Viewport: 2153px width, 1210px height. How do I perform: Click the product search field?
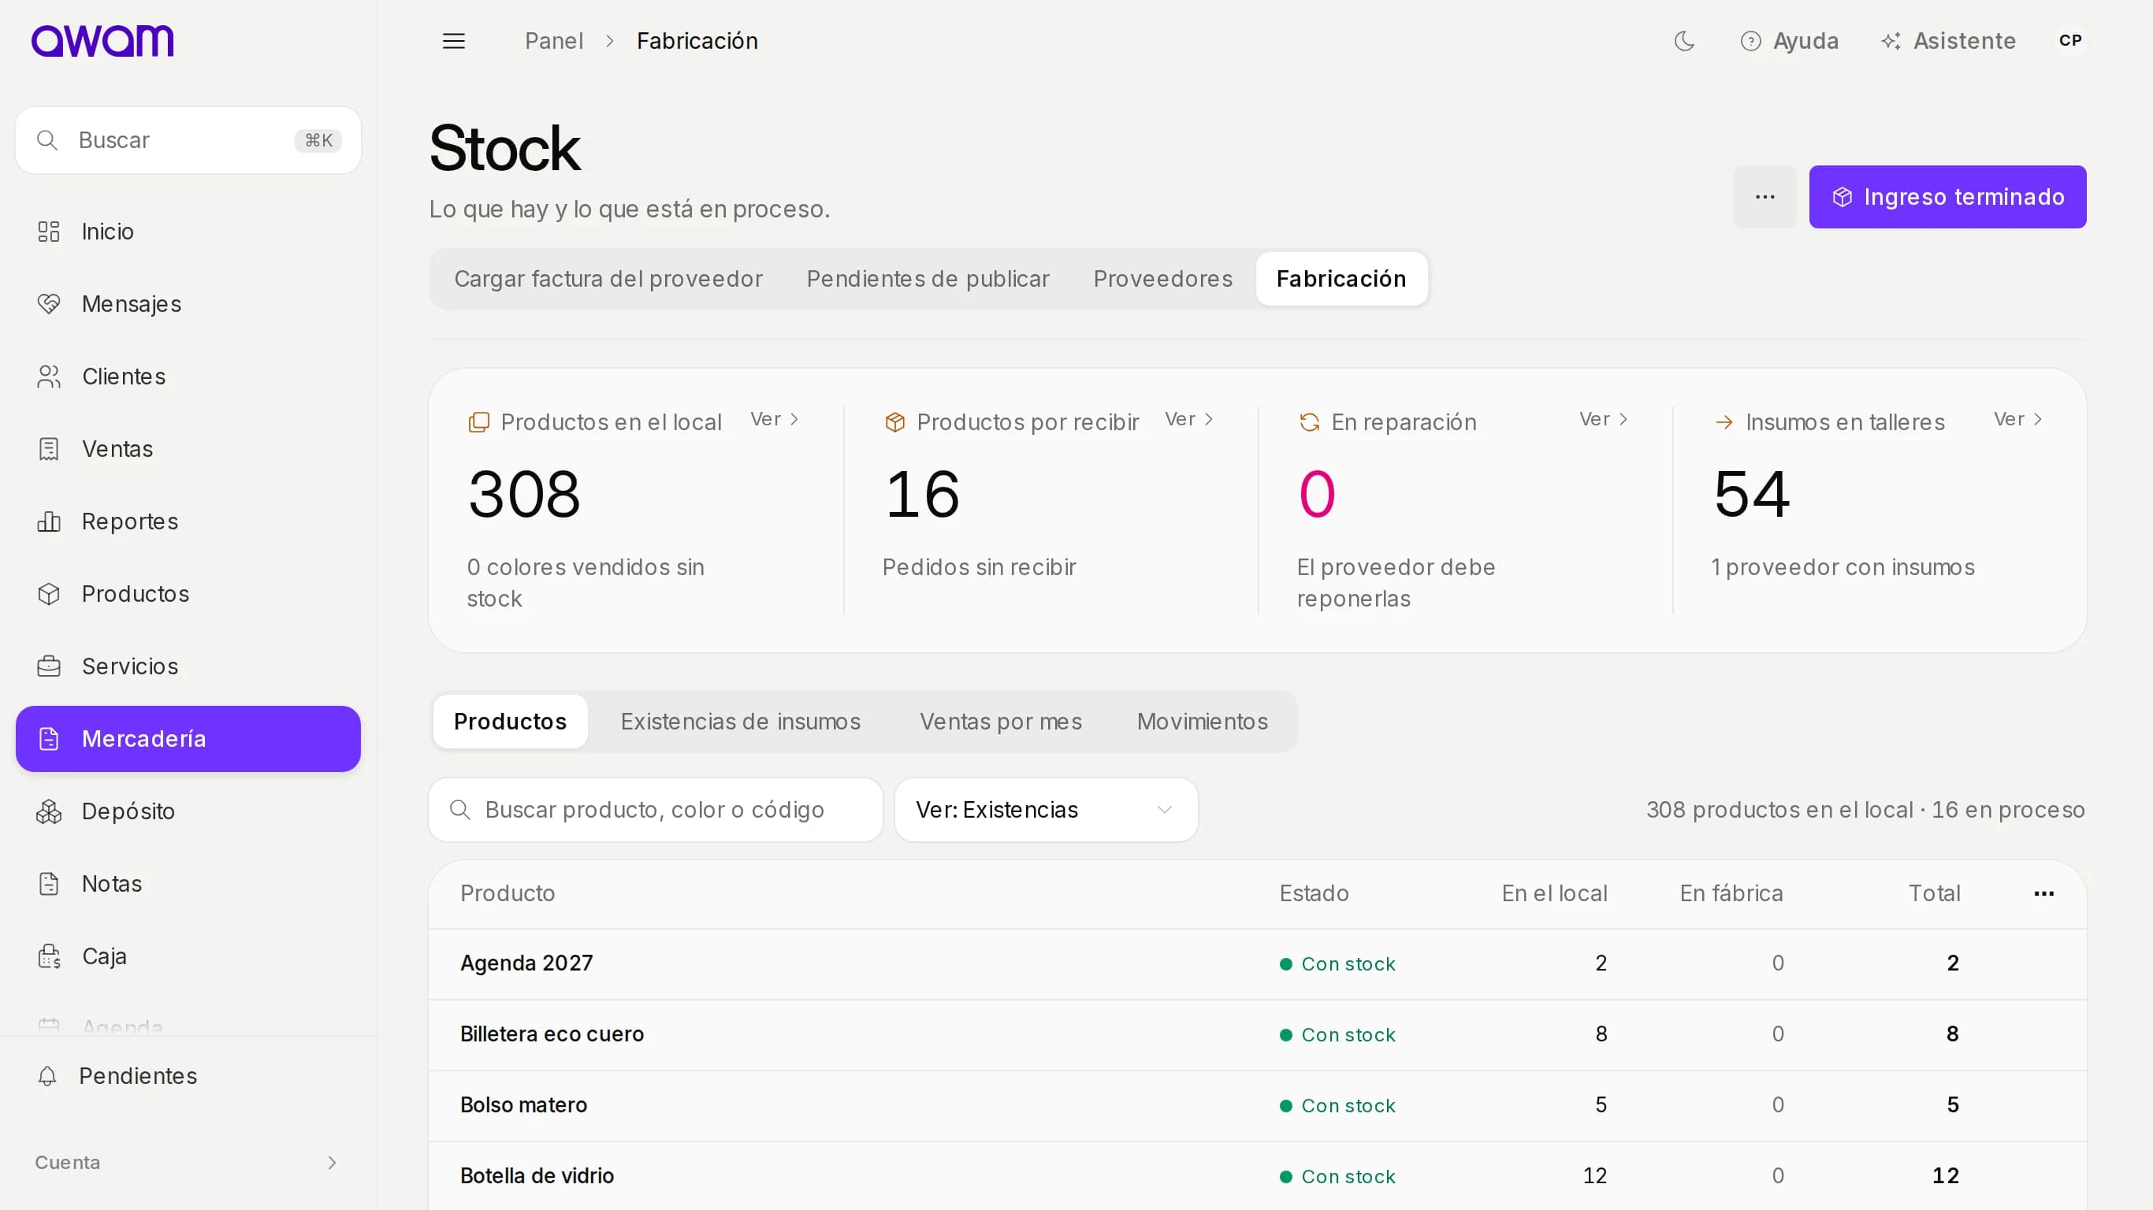click(655, 810)
